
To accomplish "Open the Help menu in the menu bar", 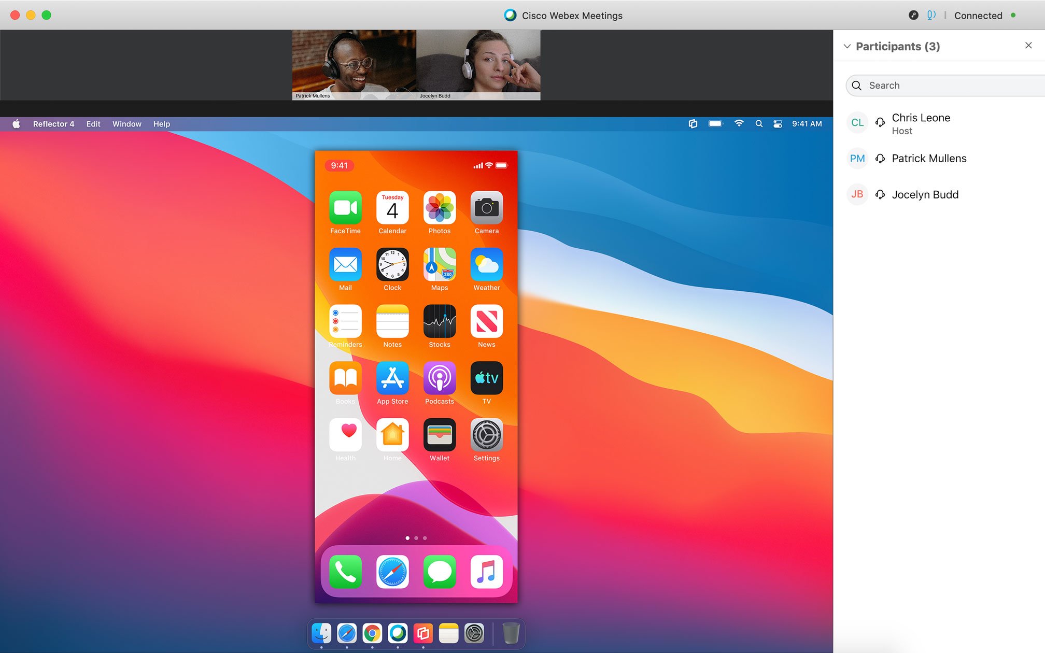I will [x=161, y=123].
